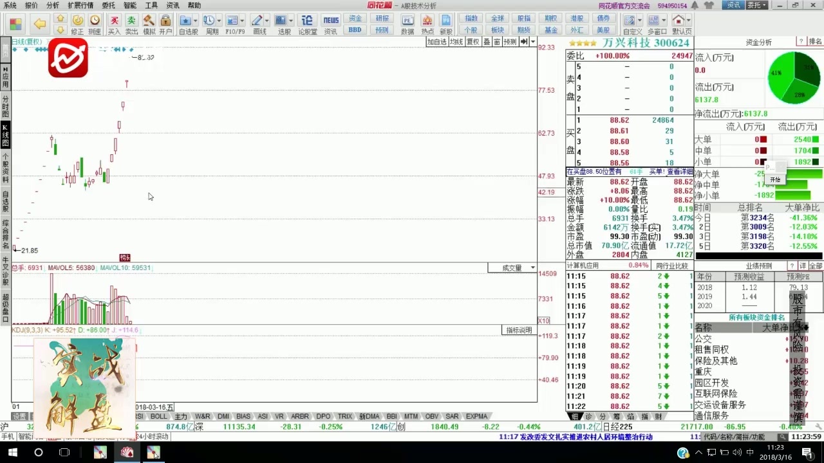Click the 测速 speed test clock icon

coord(95,24)
